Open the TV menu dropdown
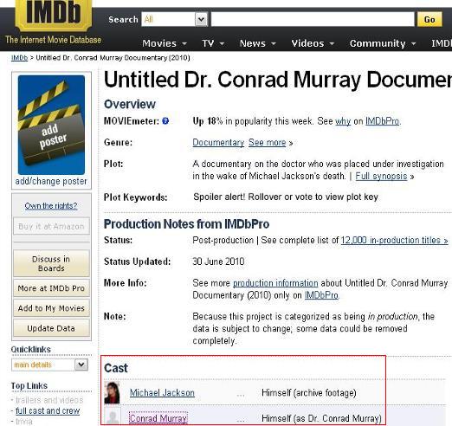Screen dimensions: 452x426 (213, 43)
